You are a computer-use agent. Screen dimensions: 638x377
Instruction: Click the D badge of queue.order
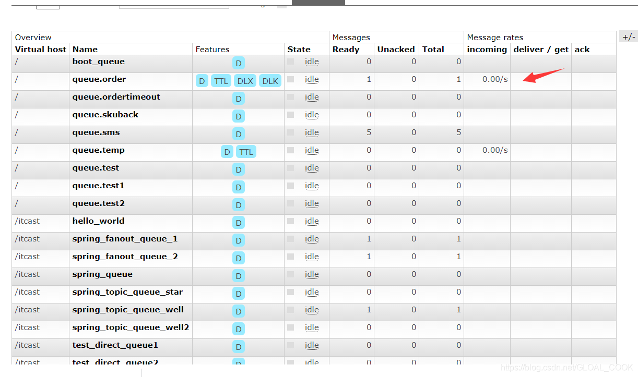click(202, 81)
